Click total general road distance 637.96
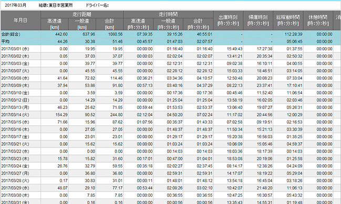Image resolution: width=341 pixels, height=204 pixels. [x=89, y=34]
